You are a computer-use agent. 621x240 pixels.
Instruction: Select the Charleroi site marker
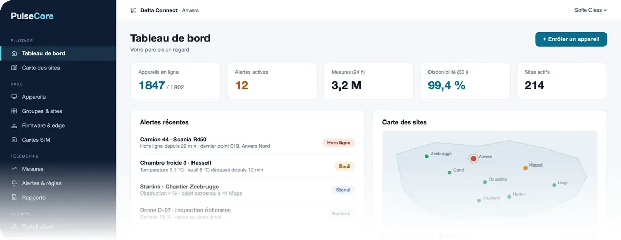point(479,200)
